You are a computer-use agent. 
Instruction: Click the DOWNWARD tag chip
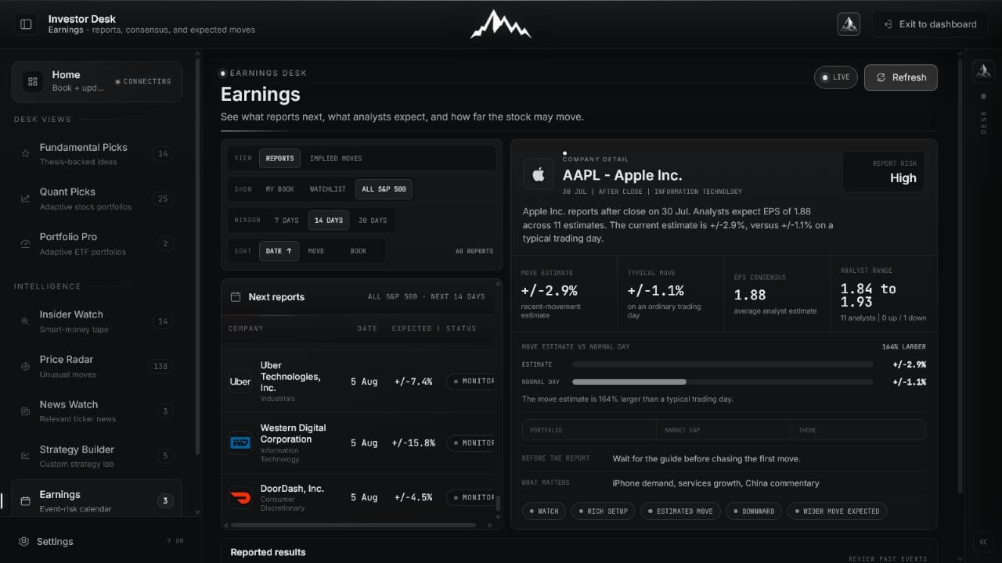754,511
